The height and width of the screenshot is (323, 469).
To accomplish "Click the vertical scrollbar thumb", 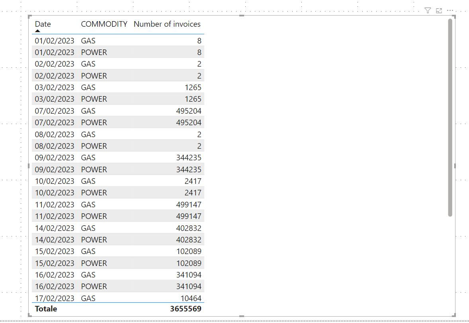I will (x=450, y=118).
